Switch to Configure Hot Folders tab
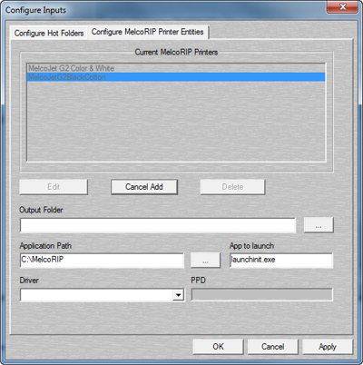The image size is (363, 365). point(49,33)
